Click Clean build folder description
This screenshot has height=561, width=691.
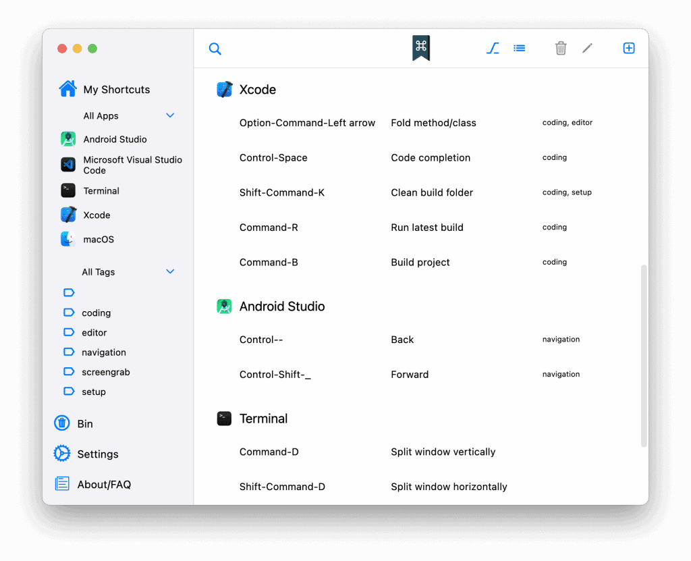coord(432,192)
